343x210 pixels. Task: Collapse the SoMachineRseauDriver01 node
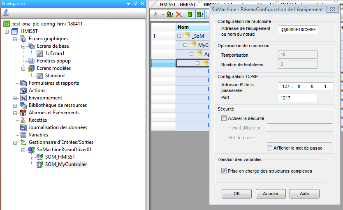23,150
